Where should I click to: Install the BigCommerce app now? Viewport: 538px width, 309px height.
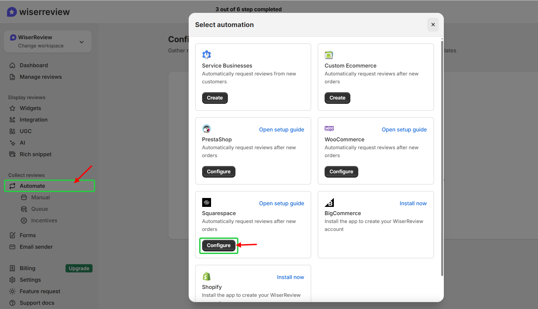413,203
